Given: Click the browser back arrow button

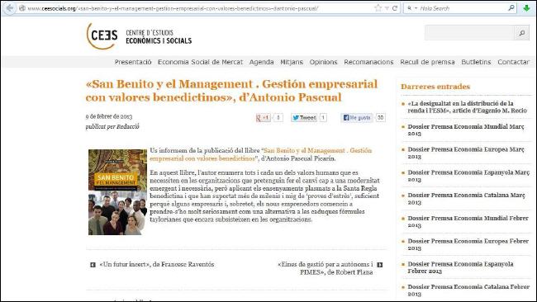Looking at the screenshot, I should tap(10, 8).
